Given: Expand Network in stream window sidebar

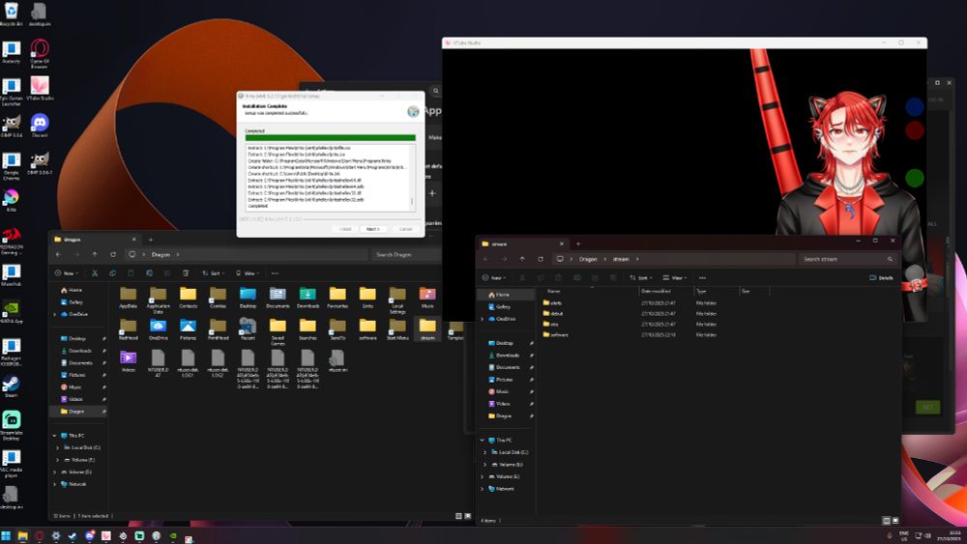Looking at the screenshot, I should point(483,489).
